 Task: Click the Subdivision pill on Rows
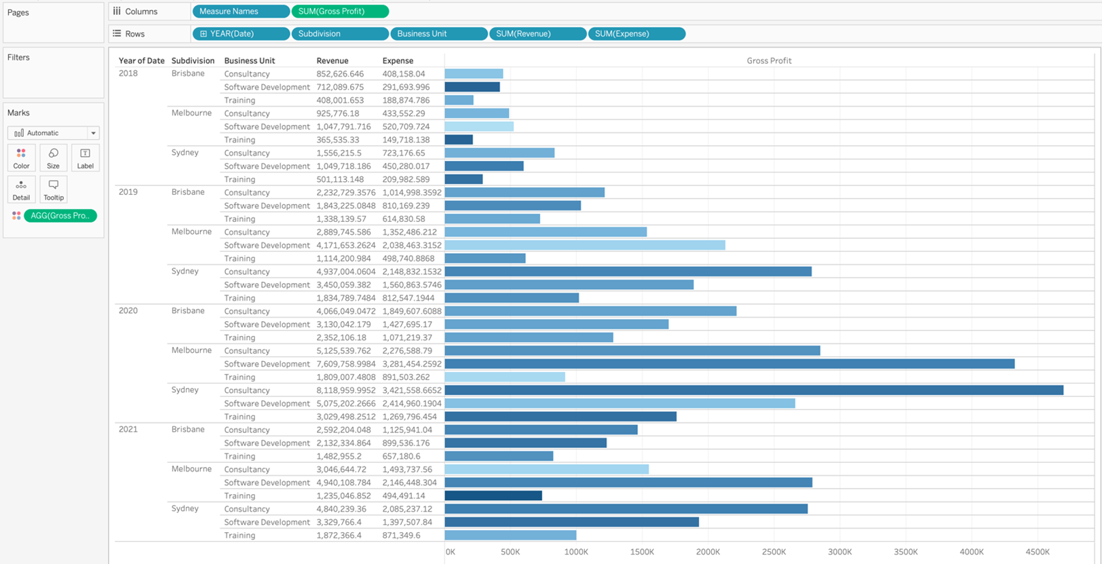point(339,34)
